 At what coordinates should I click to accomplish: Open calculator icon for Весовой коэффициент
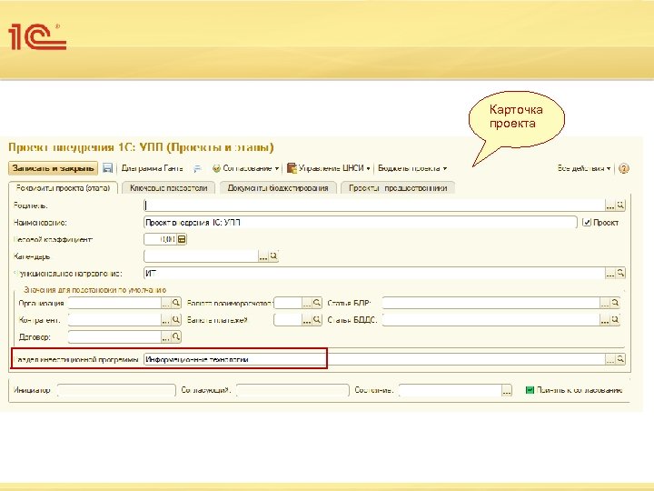click(x=182, y=239)
